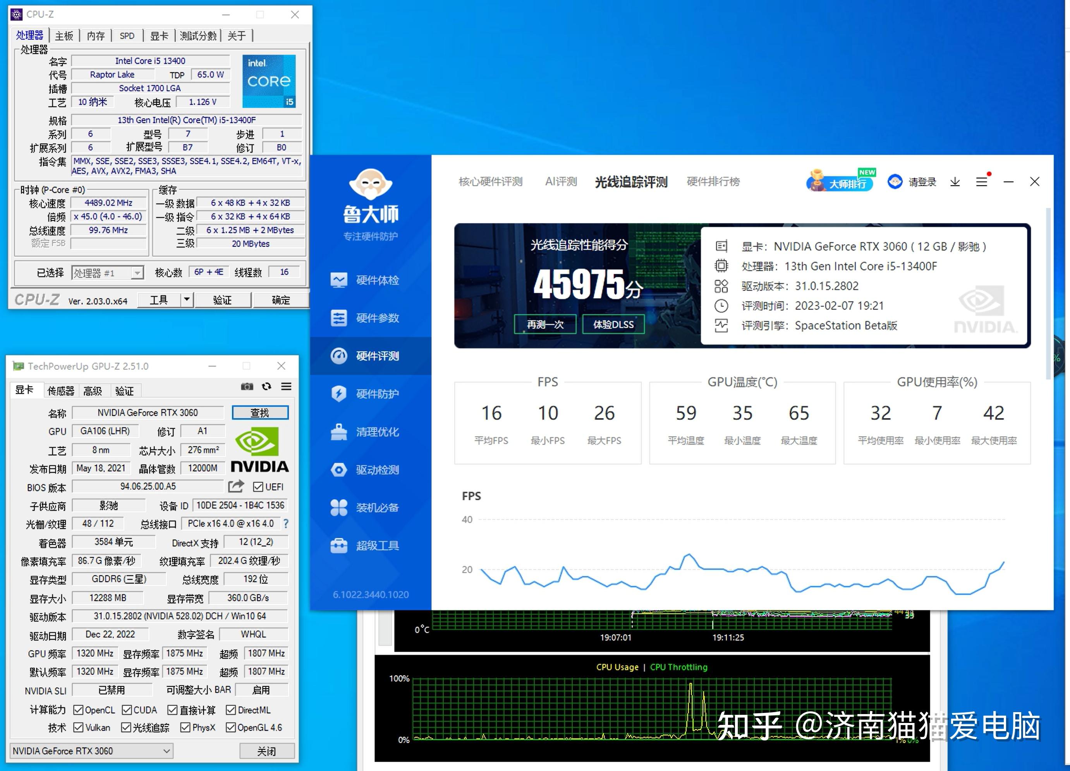This screenshot has width=1070, height=771.
Task: Open 硬件排行榜 tab in Ludashi
Action: [x=713, y=182]
